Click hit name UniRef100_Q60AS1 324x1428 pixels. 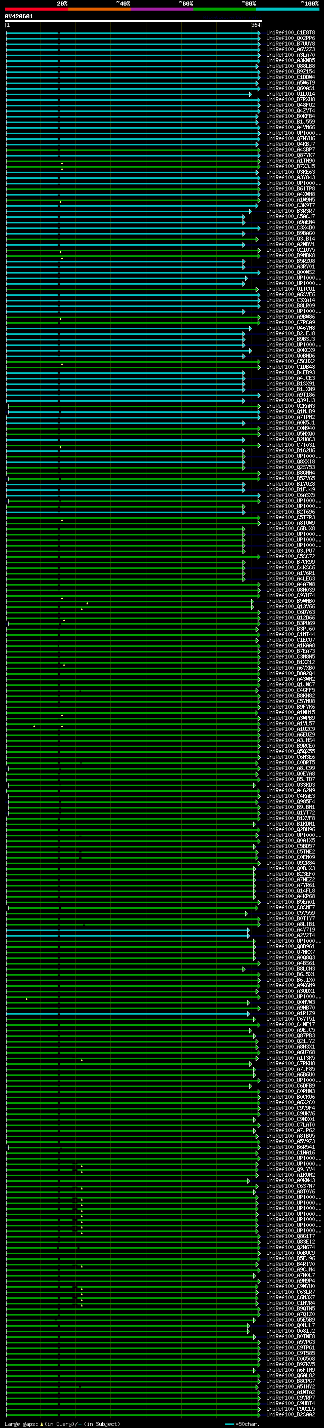tap(291, 88)
